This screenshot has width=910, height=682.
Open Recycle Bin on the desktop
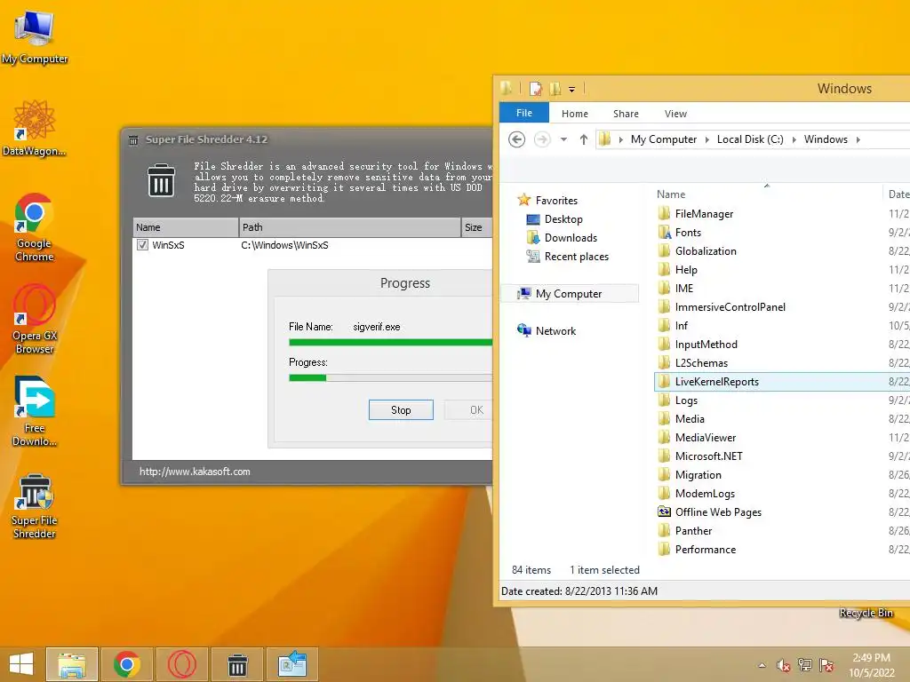pos(866,613)
